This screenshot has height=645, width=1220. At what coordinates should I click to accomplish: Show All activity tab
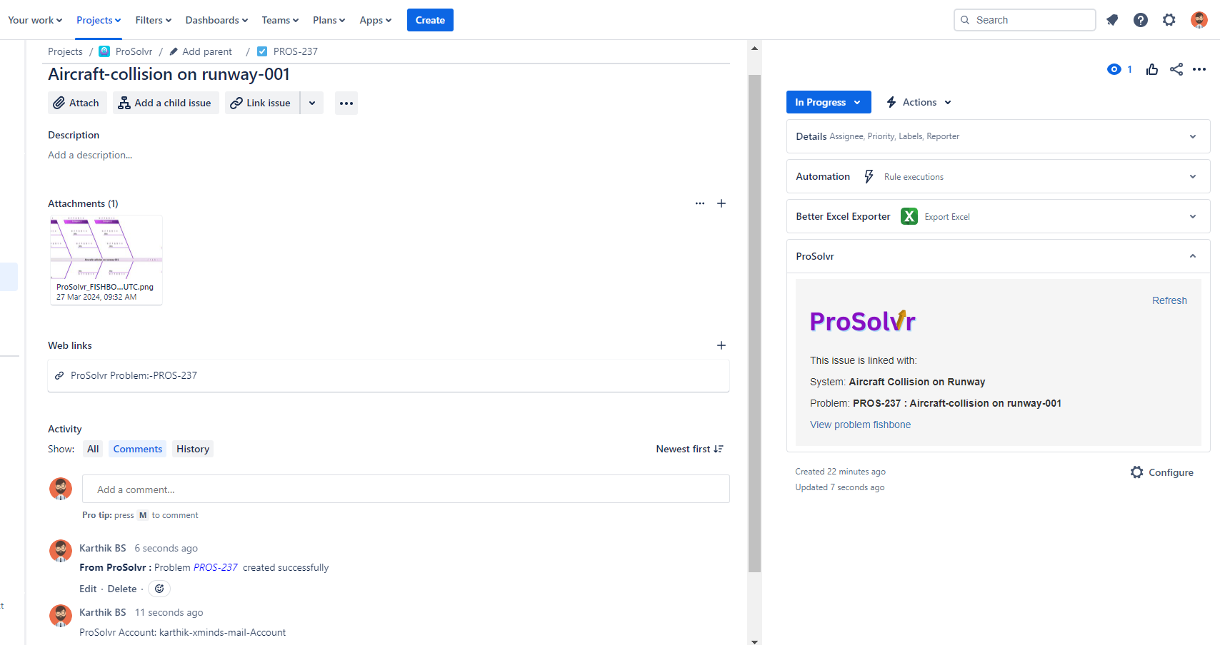coord(93,449)
